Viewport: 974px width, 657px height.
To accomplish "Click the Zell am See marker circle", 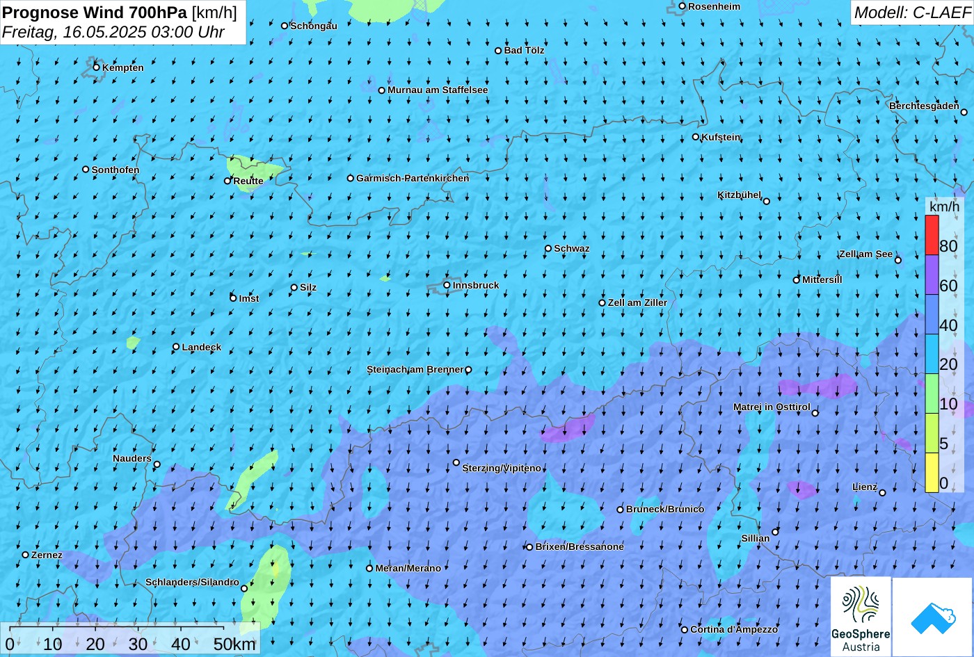I will point(897,260).
